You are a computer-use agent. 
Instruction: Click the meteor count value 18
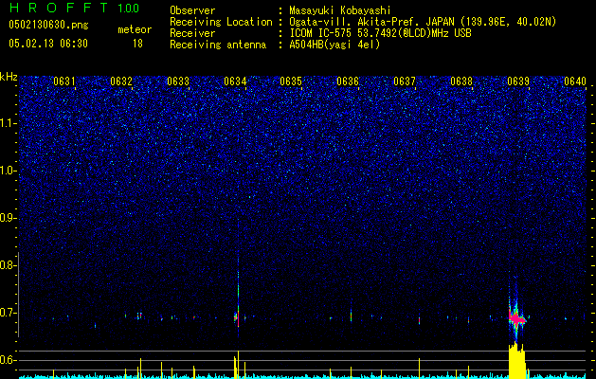pos(137,44)
